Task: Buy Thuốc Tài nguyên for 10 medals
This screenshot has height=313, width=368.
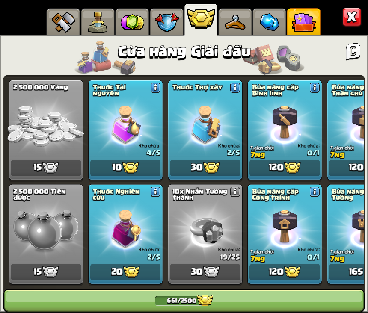Action: tap(125, 168)
